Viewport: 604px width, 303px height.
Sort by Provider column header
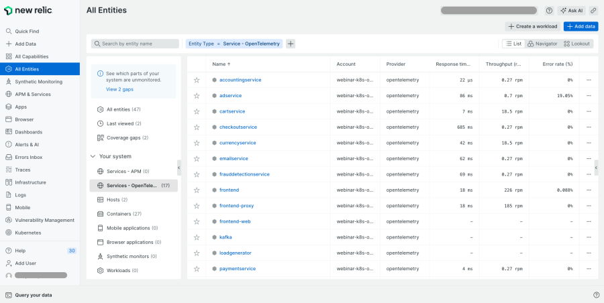[x=396, y=64]
